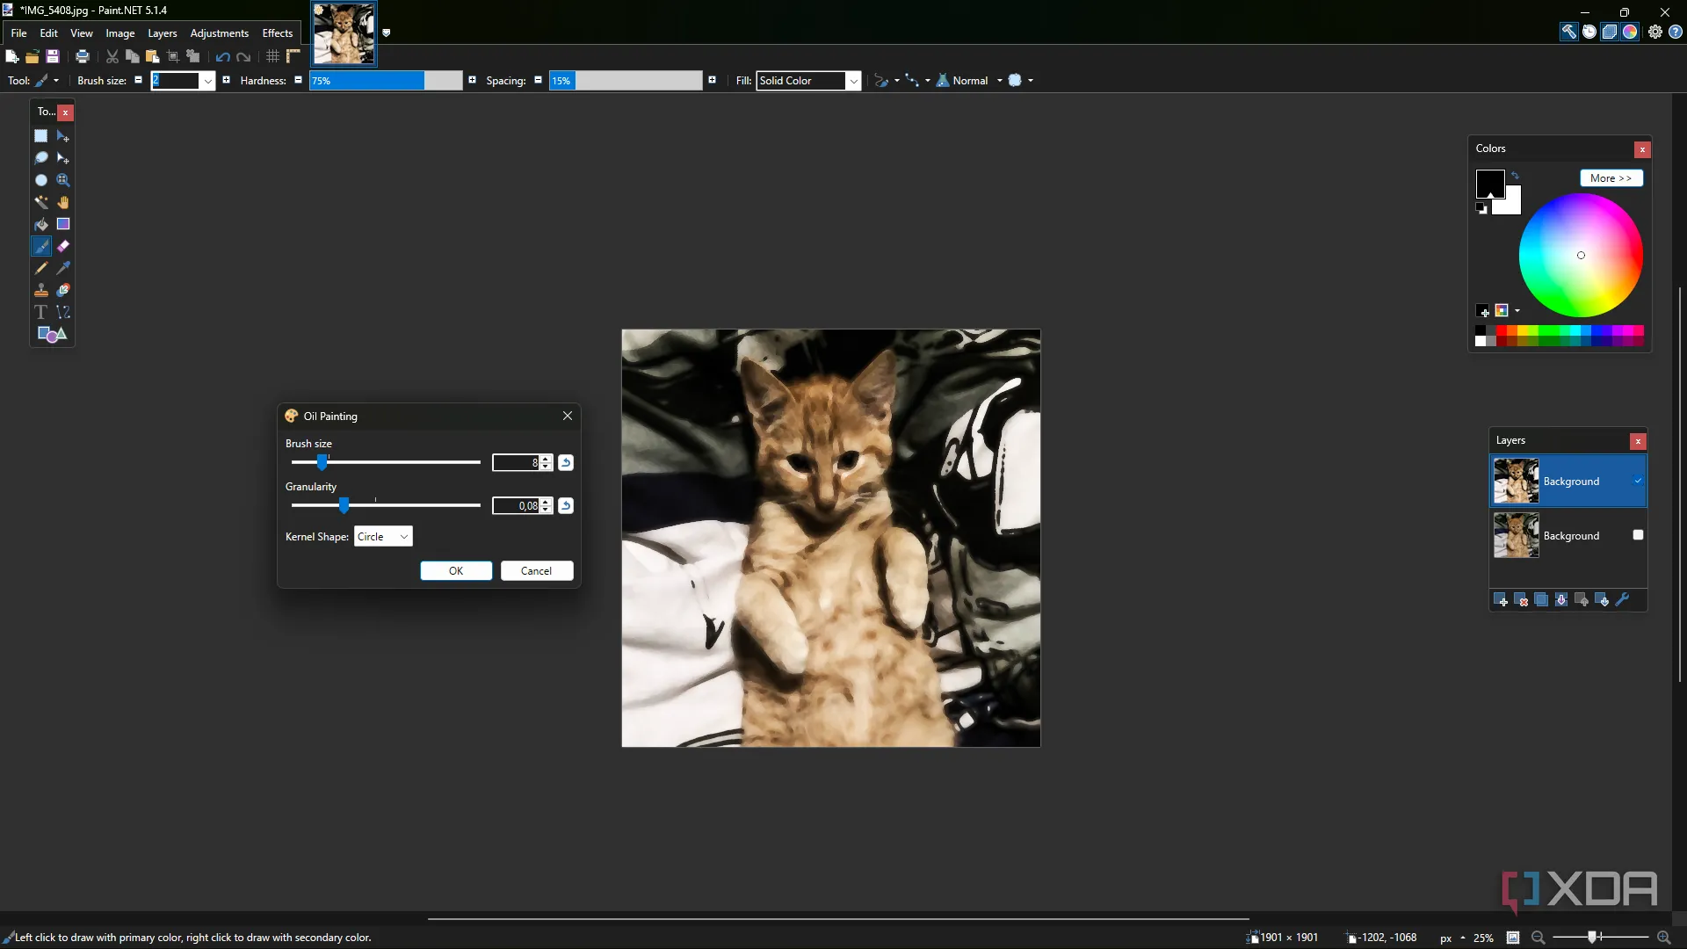
Task: Click the Delete Layer icon
Action: pos(1521,600)
